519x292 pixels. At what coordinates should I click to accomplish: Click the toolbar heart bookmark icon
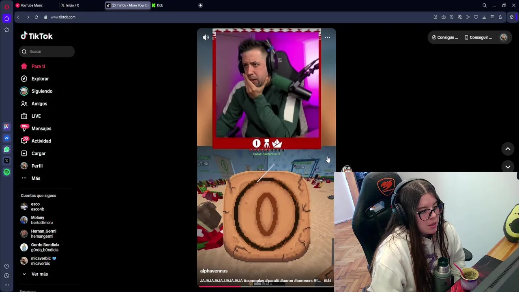[476, 17]
